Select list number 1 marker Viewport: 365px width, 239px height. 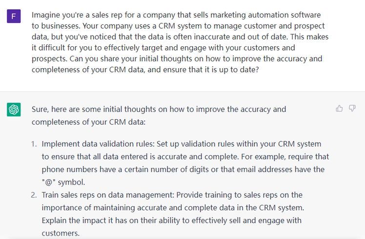pos(34,144)
